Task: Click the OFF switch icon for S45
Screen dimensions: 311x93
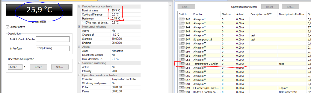Action: tap(181, 31)
